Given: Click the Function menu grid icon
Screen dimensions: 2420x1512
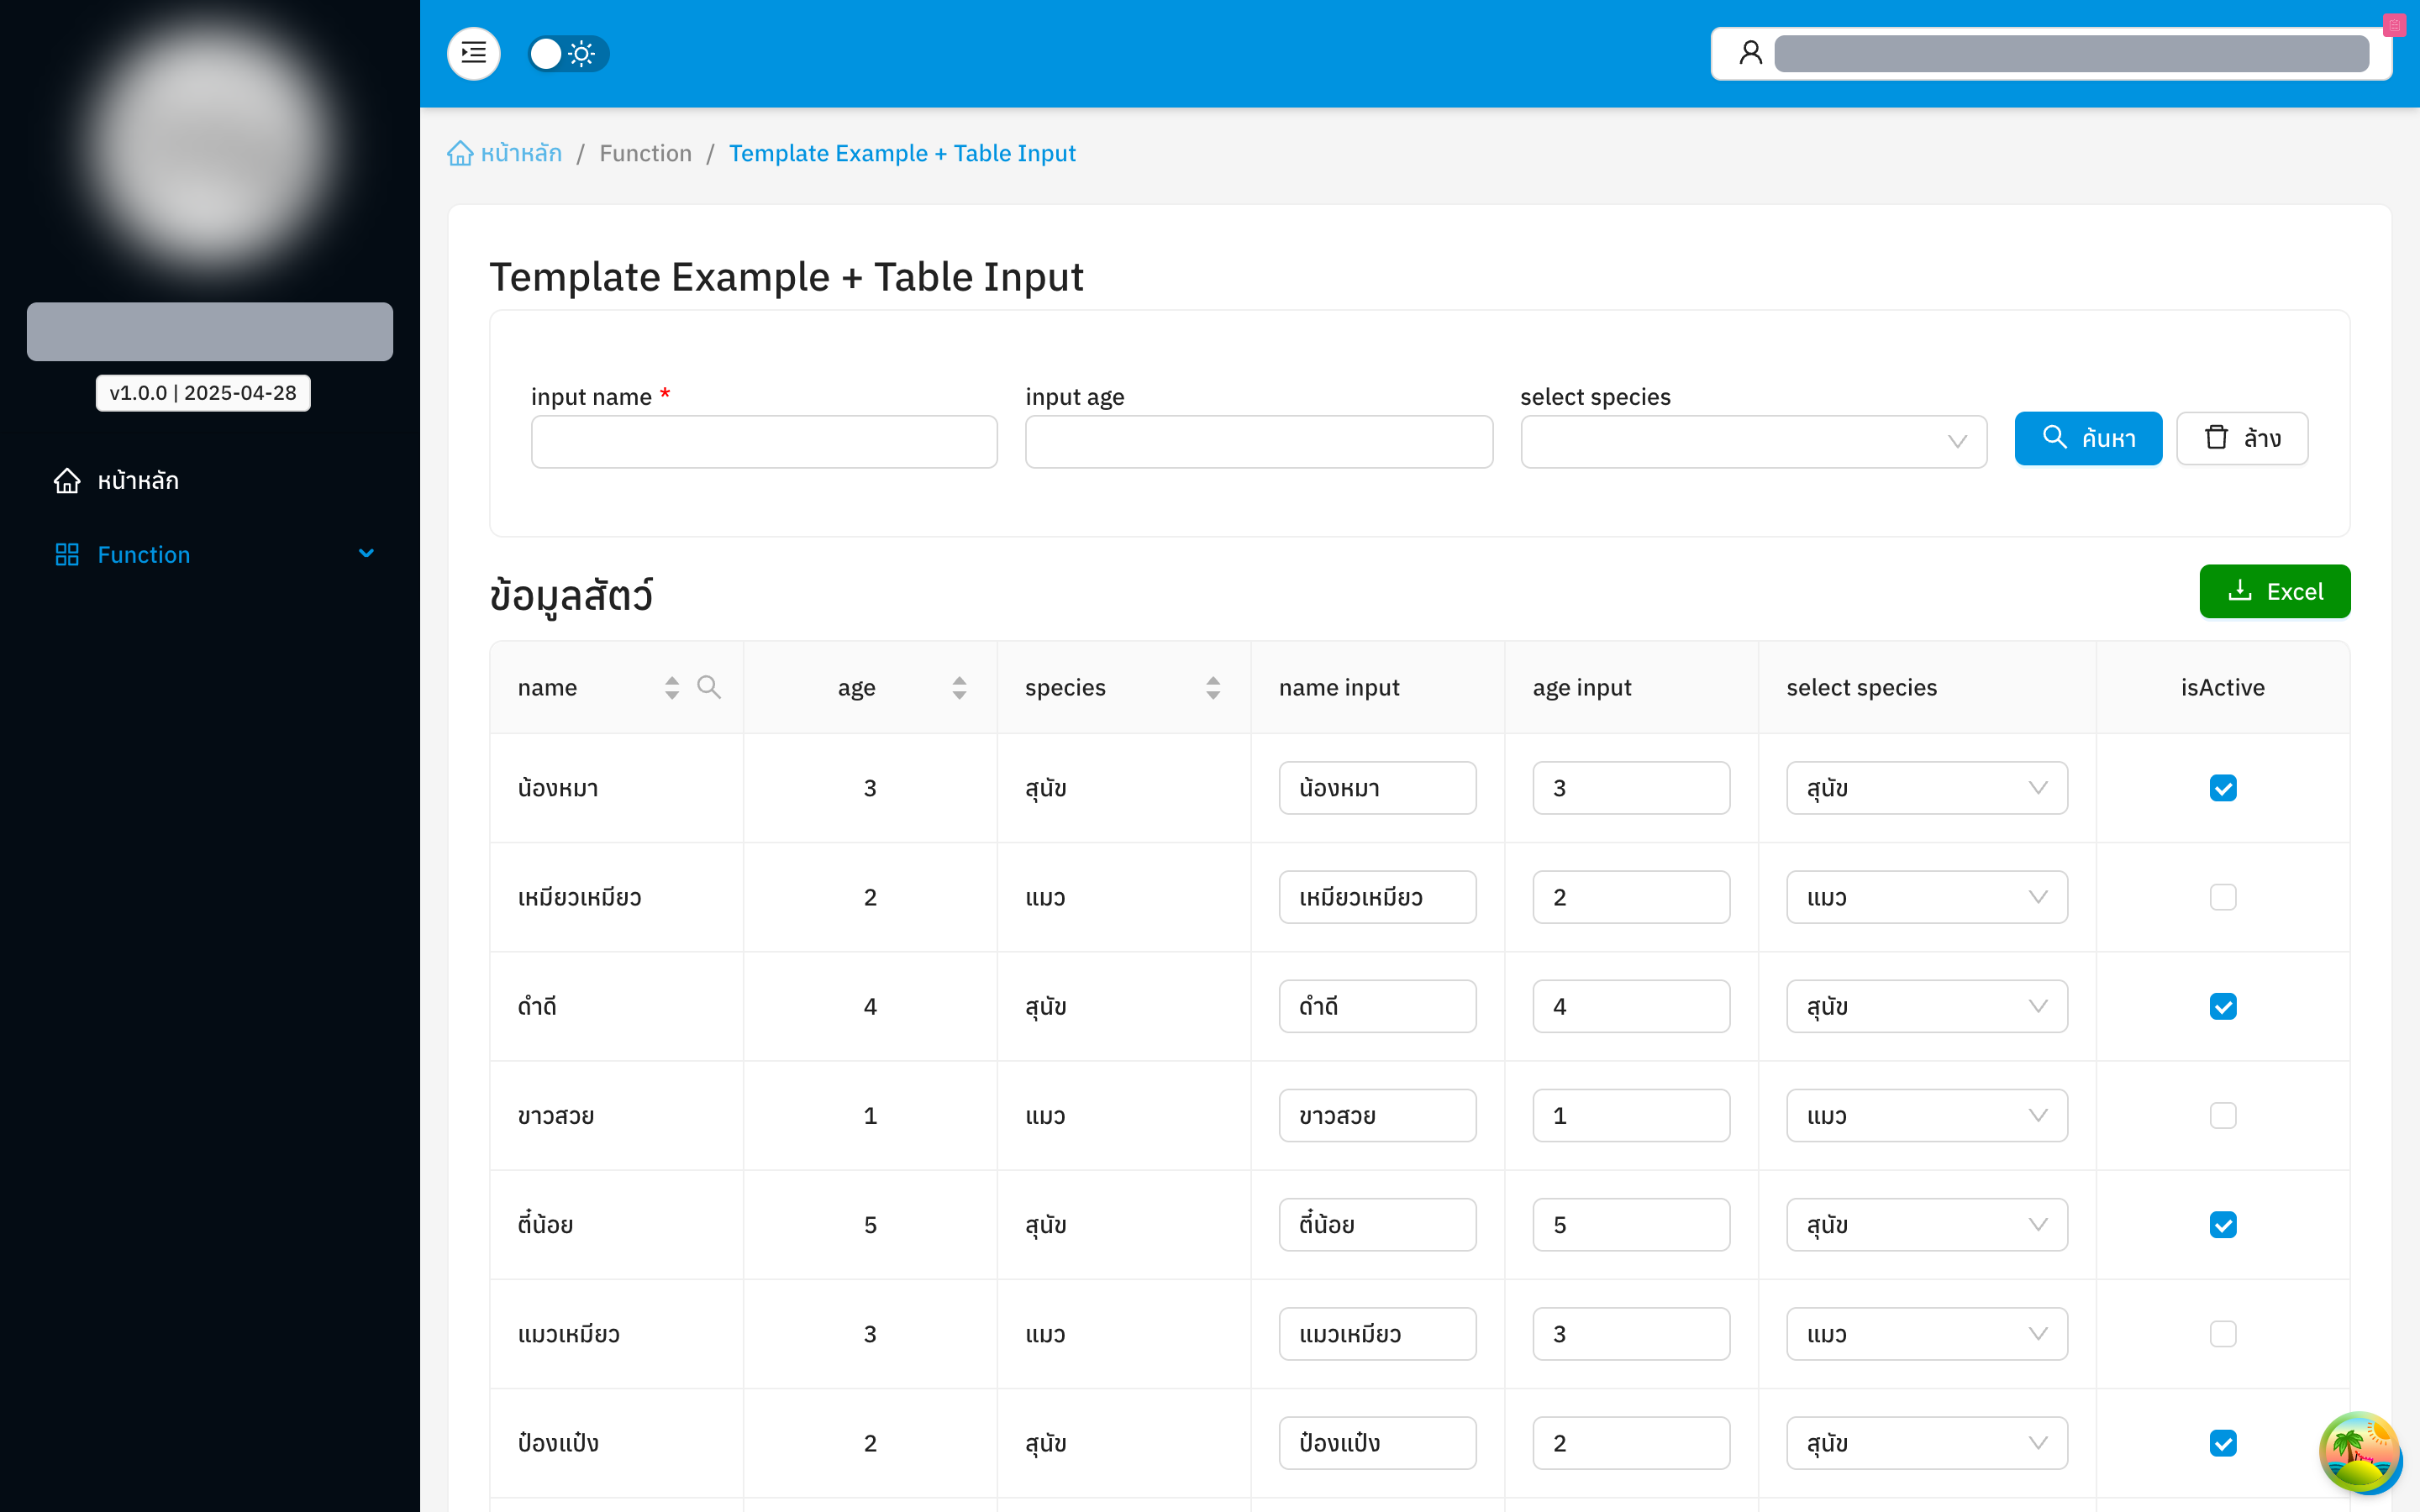Looking at the screenshot, I should coord(67,554).
